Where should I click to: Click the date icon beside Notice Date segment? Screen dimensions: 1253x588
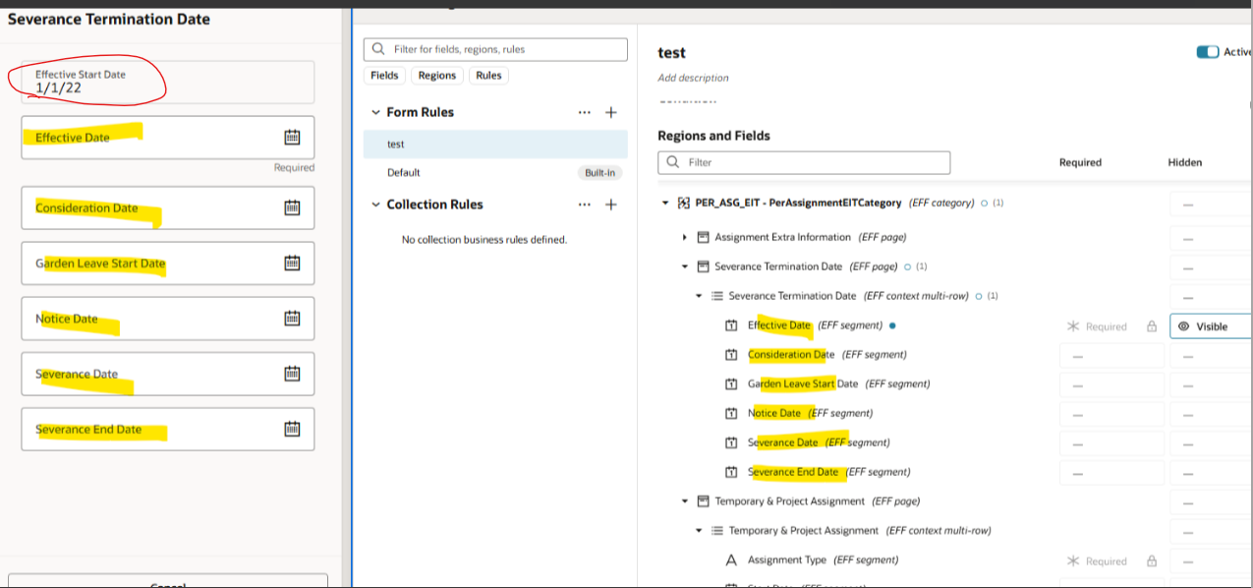(731, 413)
